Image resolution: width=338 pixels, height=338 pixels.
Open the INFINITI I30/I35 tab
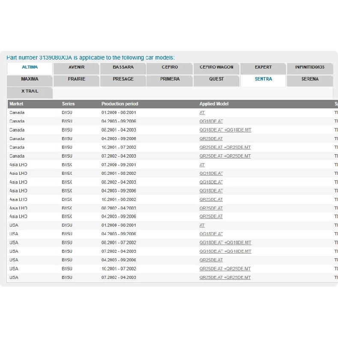click(310, 69)
